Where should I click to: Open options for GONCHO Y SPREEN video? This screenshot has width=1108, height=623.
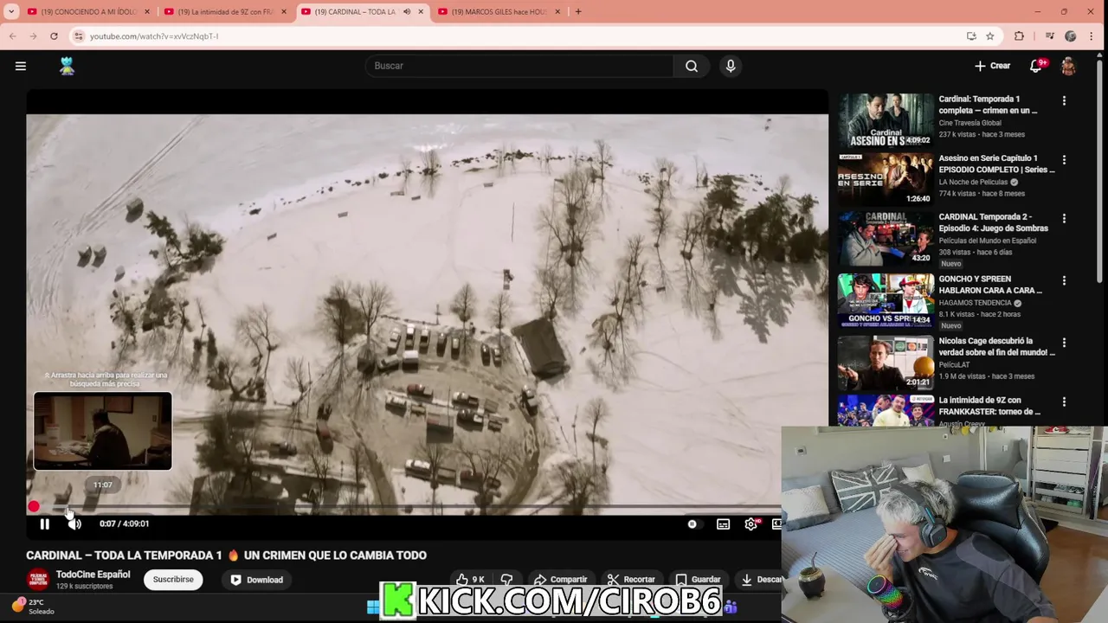click(1064, 281)
